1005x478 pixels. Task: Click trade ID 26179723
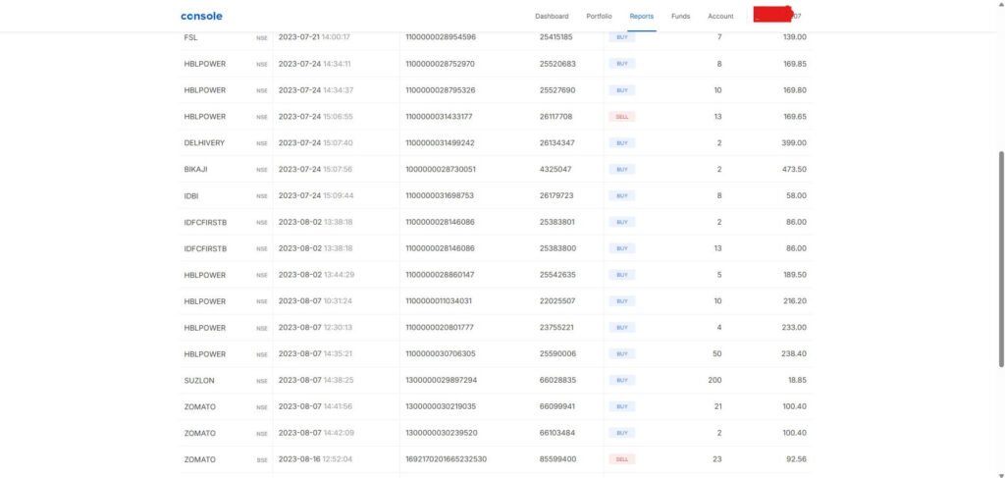556,195
